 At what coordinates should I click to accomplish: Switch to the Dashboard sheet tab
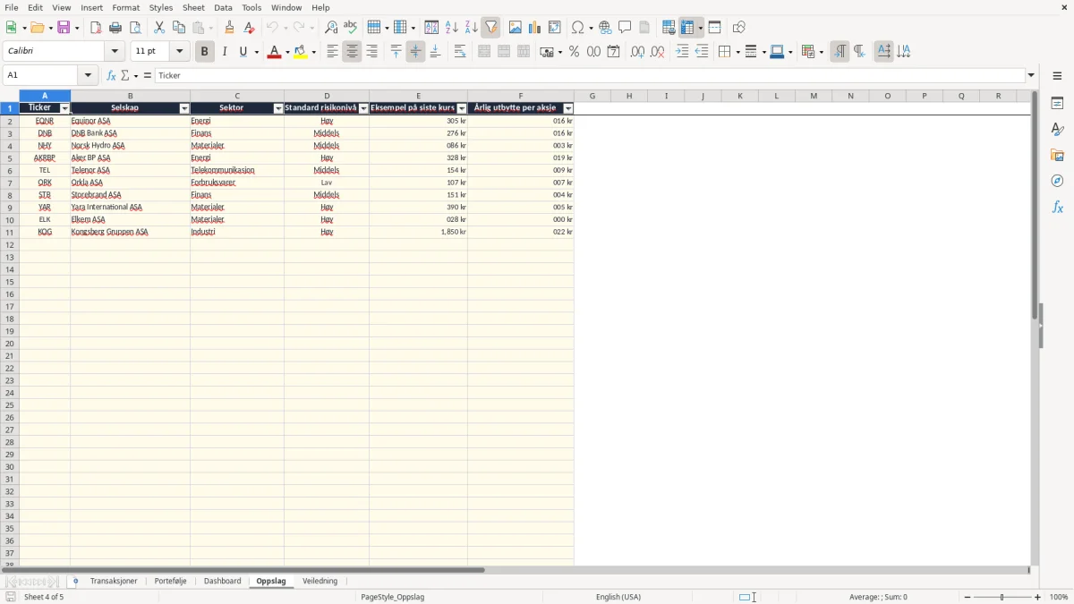point(222,581)
